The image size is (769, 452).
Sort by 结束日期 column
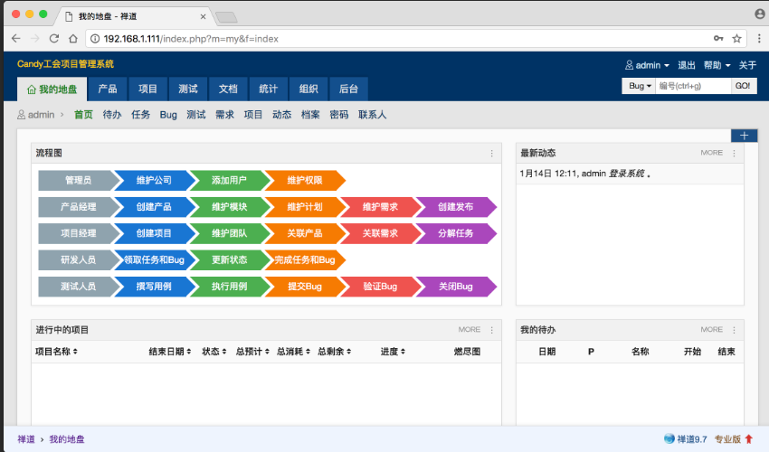170,352
